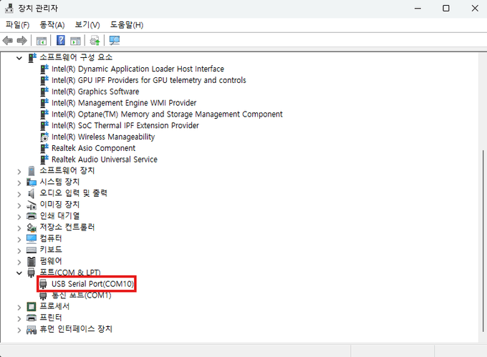Minimize the 장치 관리자 window
This screenshot has height=357, width=487.
coord(418,8)
